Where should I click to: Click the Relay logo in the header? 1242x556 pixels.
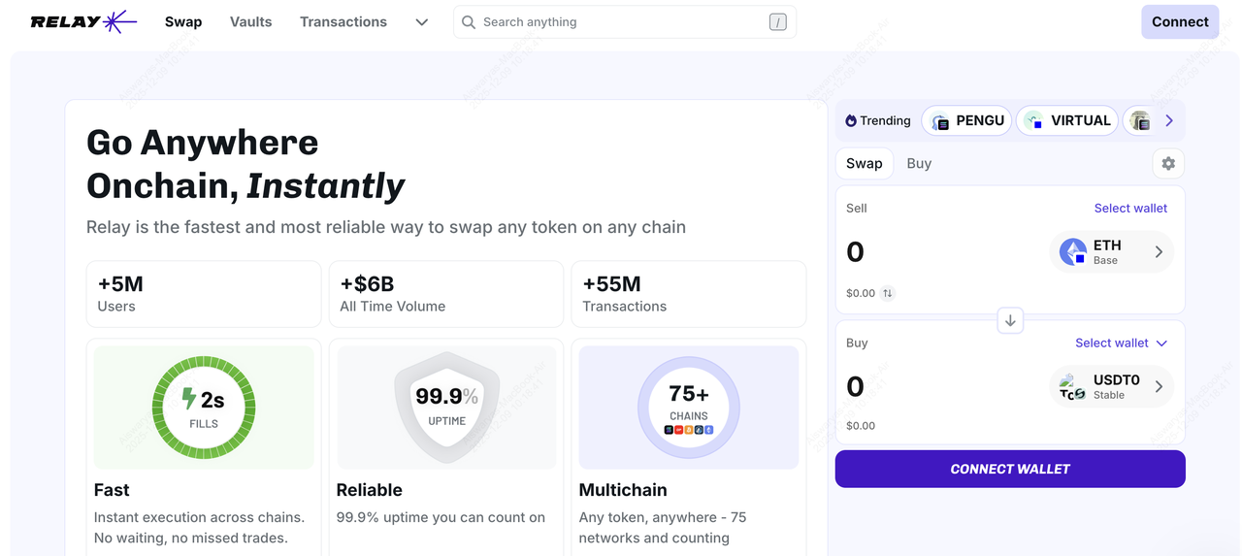[83, 21]
